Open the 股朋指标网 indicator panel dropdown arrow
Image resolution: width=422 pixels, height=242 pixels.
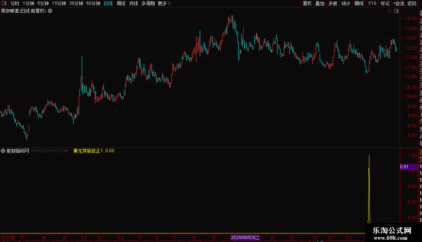3,151
